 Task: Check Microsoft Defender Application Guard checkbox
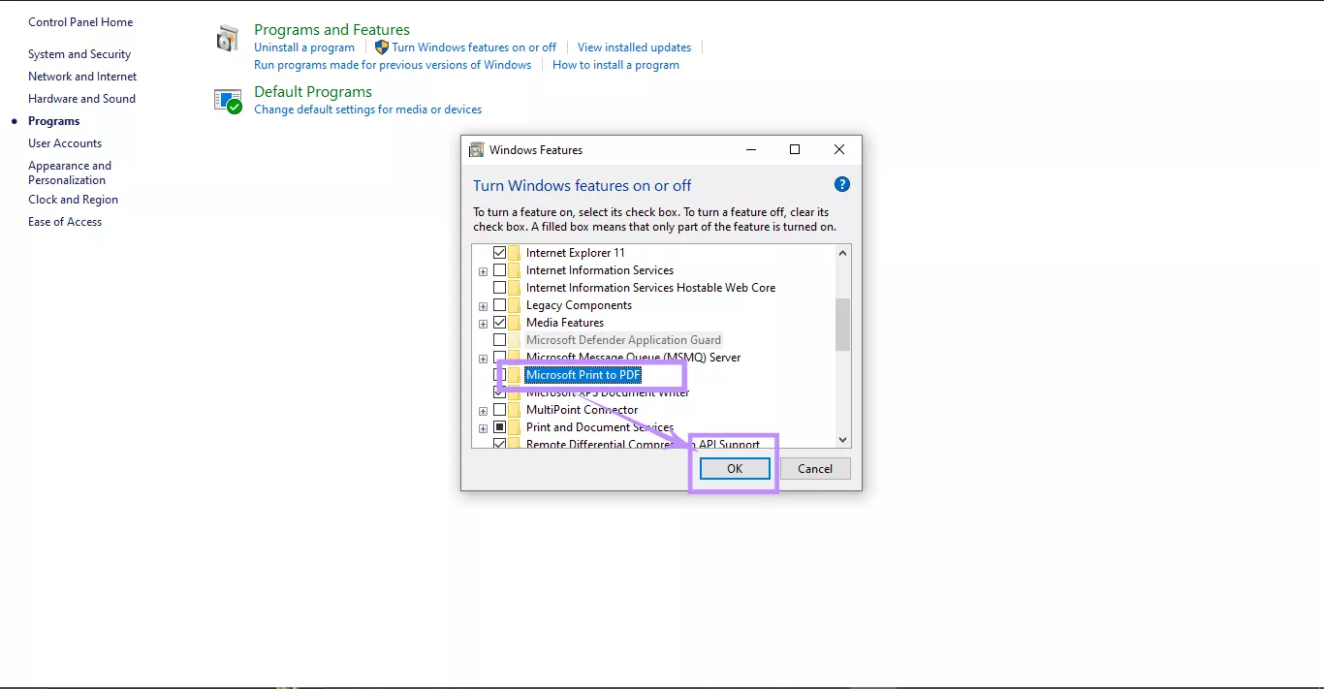click(x=499, y=340)
